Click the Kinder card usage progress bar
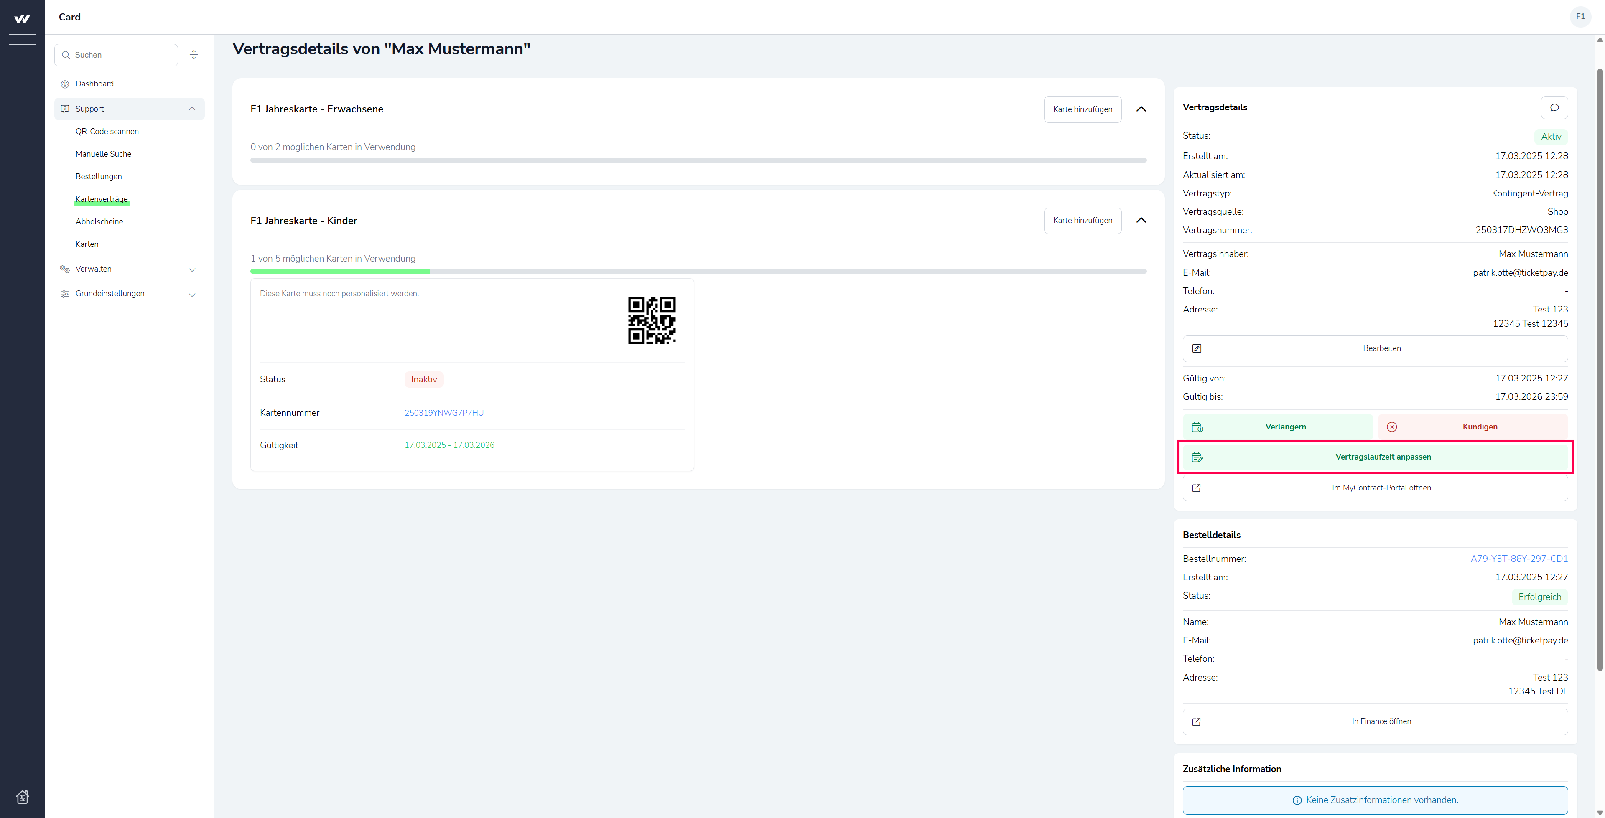The image size is (1605, 818). pos(698,272)
